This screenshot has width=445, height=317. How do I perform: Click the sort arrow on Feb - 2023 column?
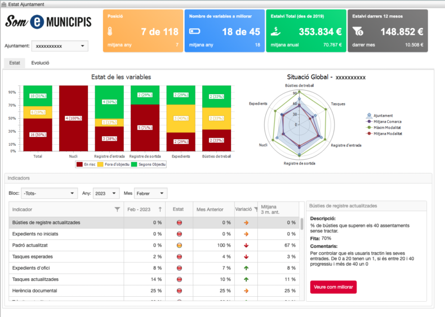(160, 209)
